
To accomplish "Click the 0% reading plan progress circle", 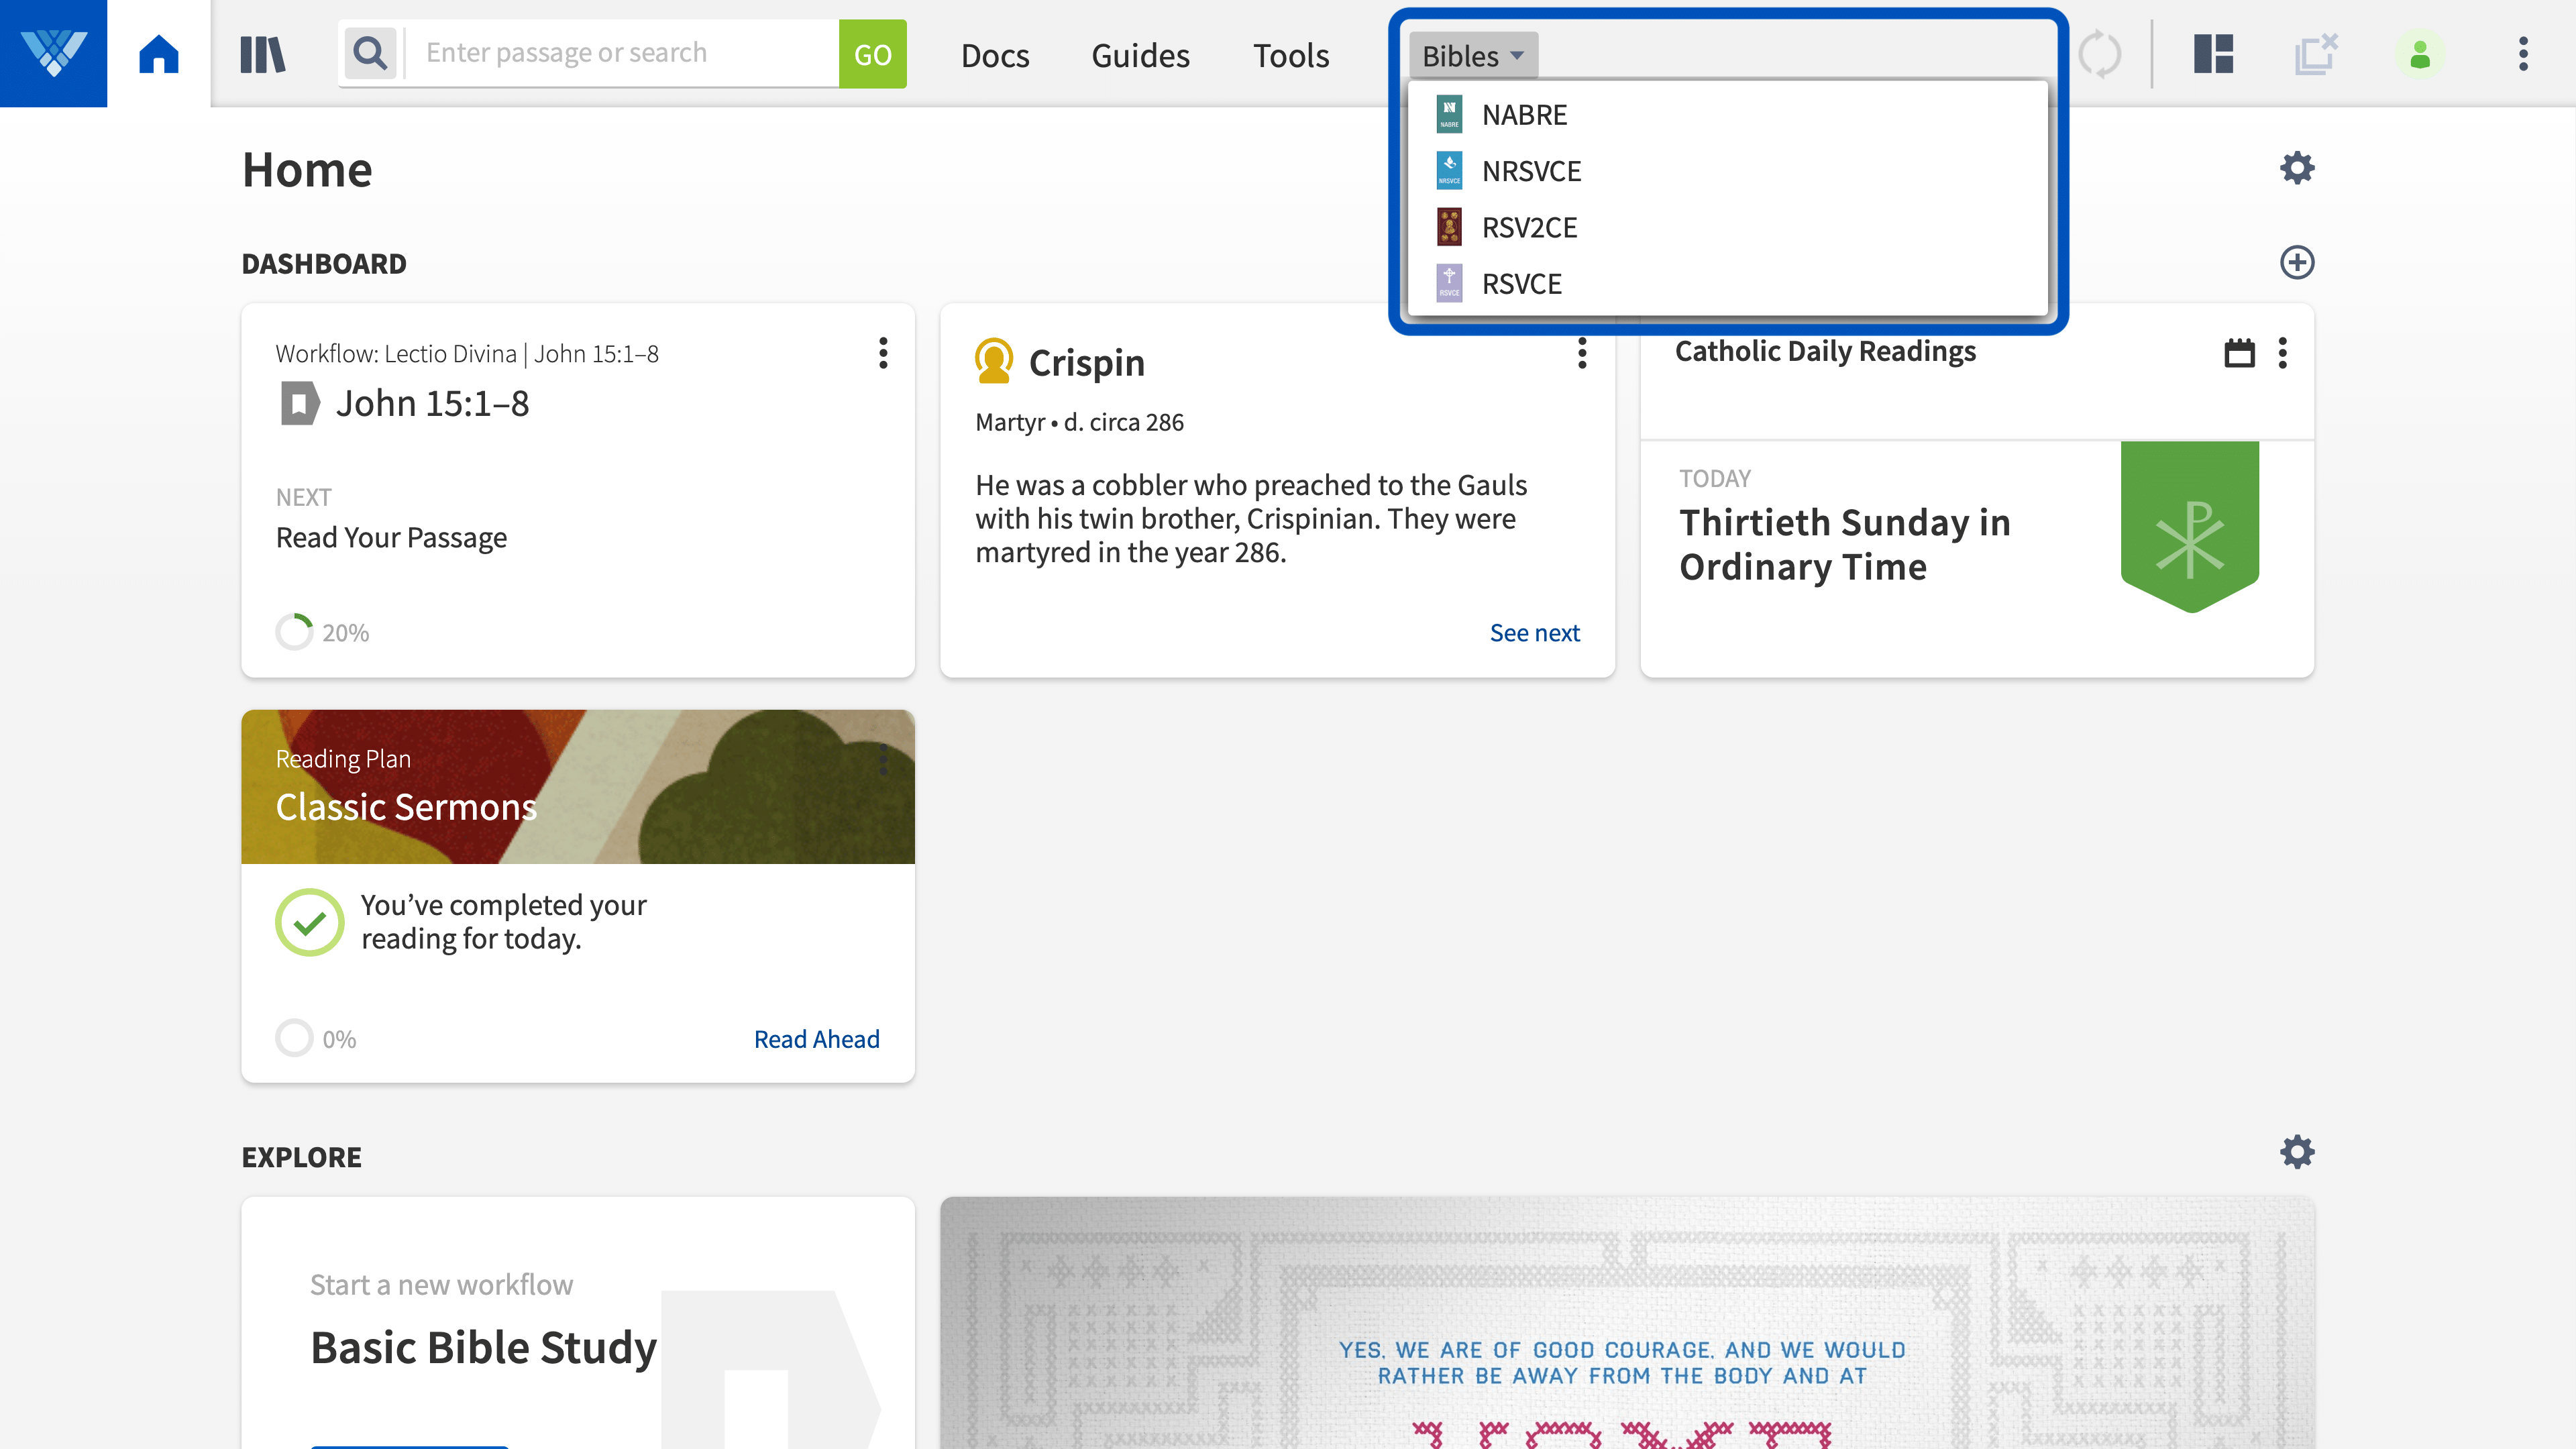I will coord(294,1038).
